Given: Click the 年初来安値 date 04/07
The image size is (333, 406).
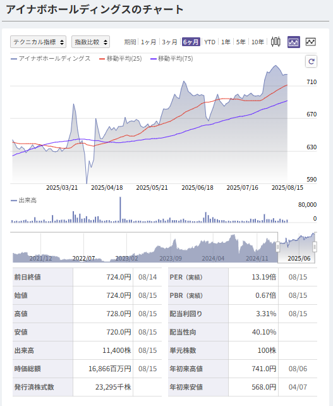Looking at the screenshot, I should (x=298, y=388).
